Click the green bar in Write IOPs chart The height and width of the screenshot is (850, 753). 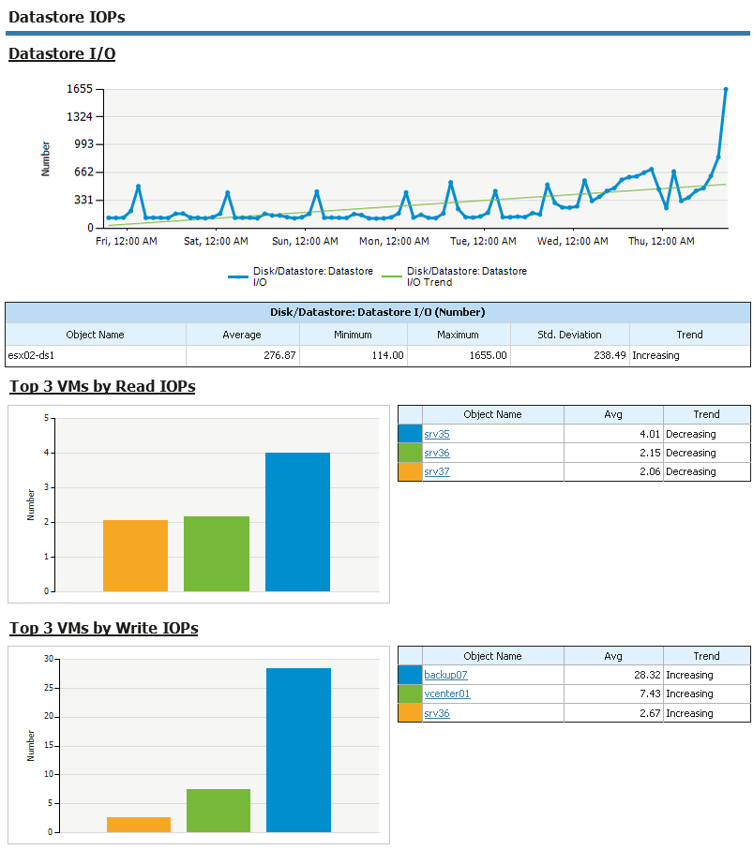point(218,811)
